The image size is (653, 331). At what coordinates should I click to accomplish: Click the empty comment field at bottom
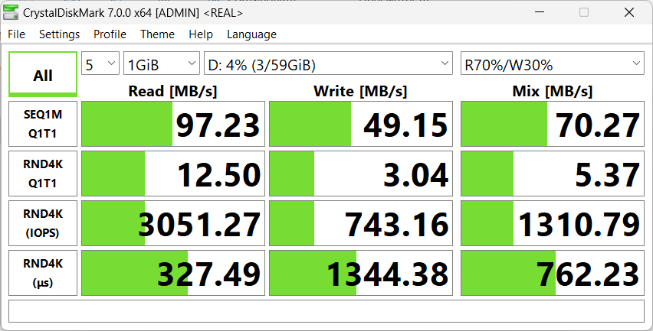[x=326, y=311]
